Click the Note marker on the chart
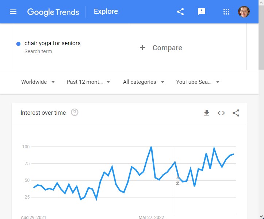The height and width of the screenshot is (219, 264). tap(177, 180)
